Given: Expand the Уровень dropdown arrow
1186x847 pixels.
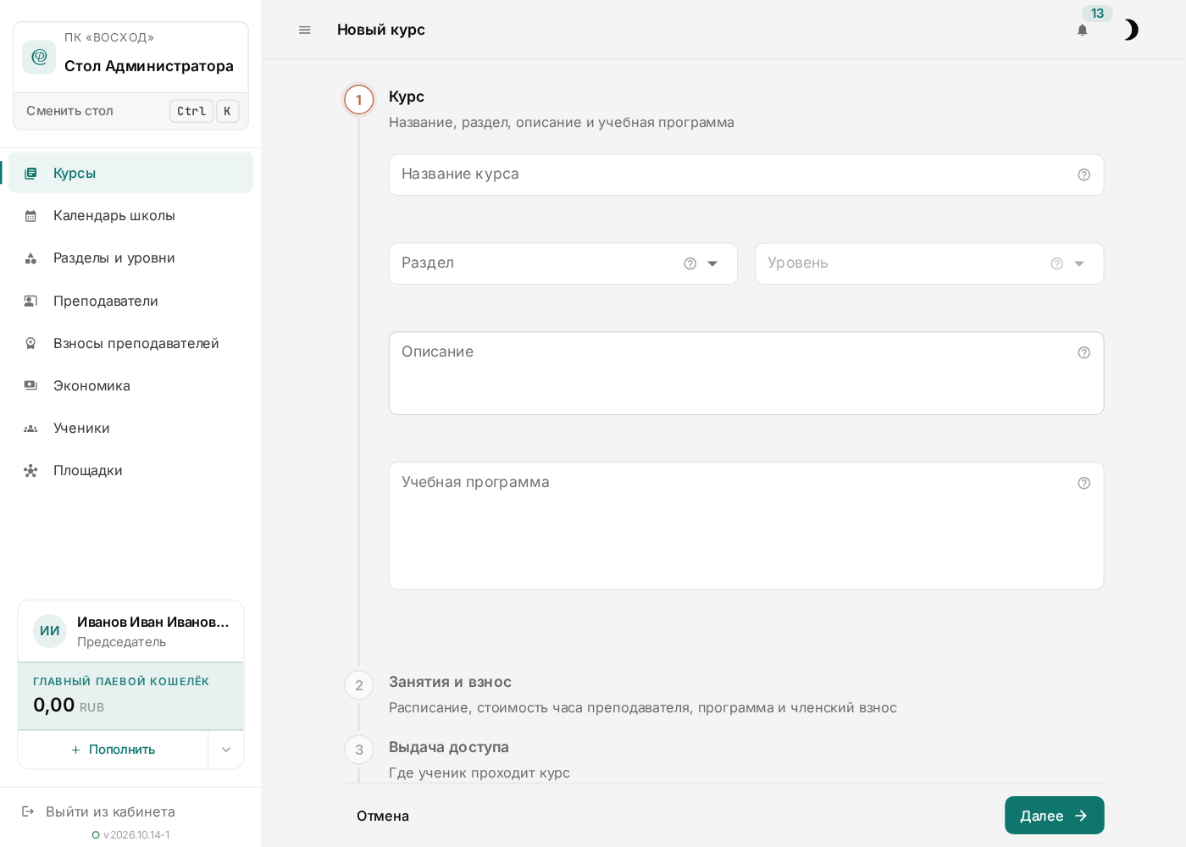Looking at the screenshot, I should 1079,263.
